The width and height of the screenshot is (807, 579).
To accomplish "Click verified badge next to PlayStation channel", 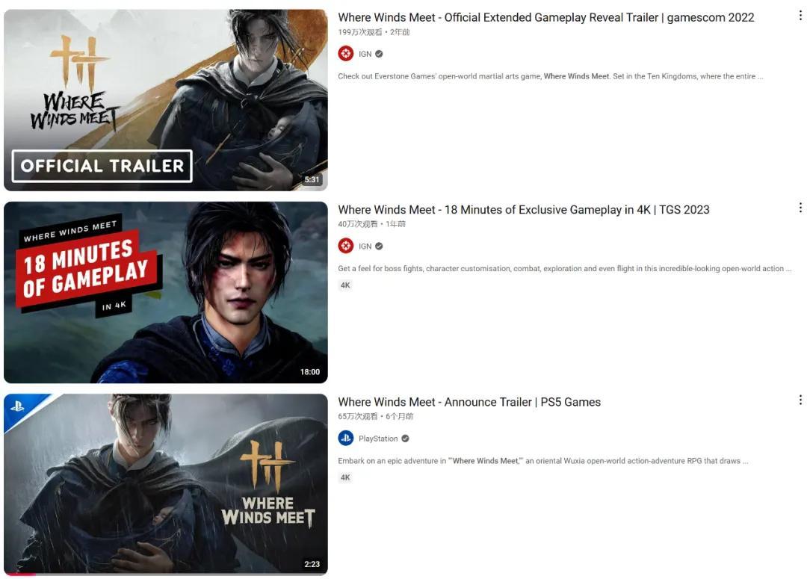I will pyautogui.click(x=406, y=439).
